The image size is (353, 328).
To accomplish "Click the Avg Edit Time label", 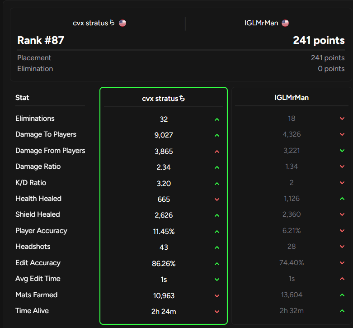I will pyautogui.click(x=38, y=279).
